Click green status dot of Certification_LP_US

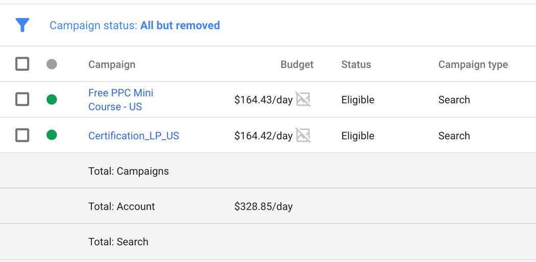52,135
